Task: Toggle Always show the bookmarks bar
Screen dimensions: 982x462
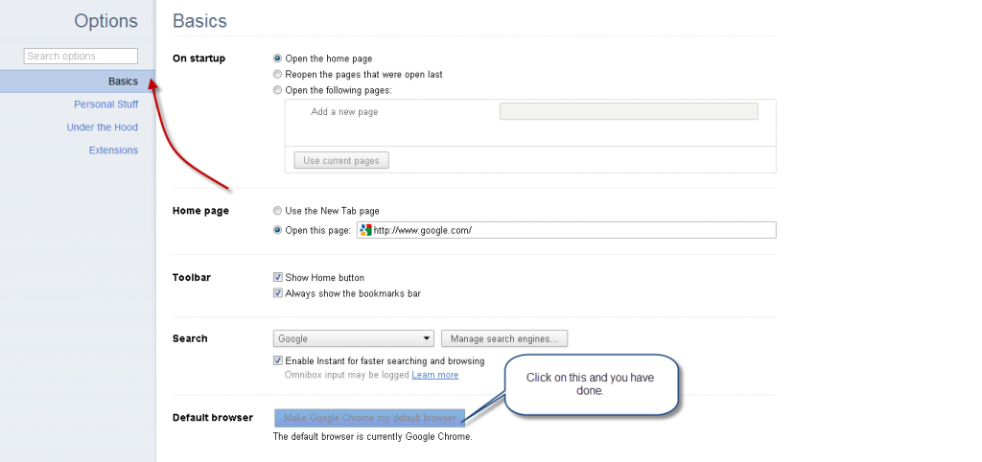Action: (x=278, y=293)
